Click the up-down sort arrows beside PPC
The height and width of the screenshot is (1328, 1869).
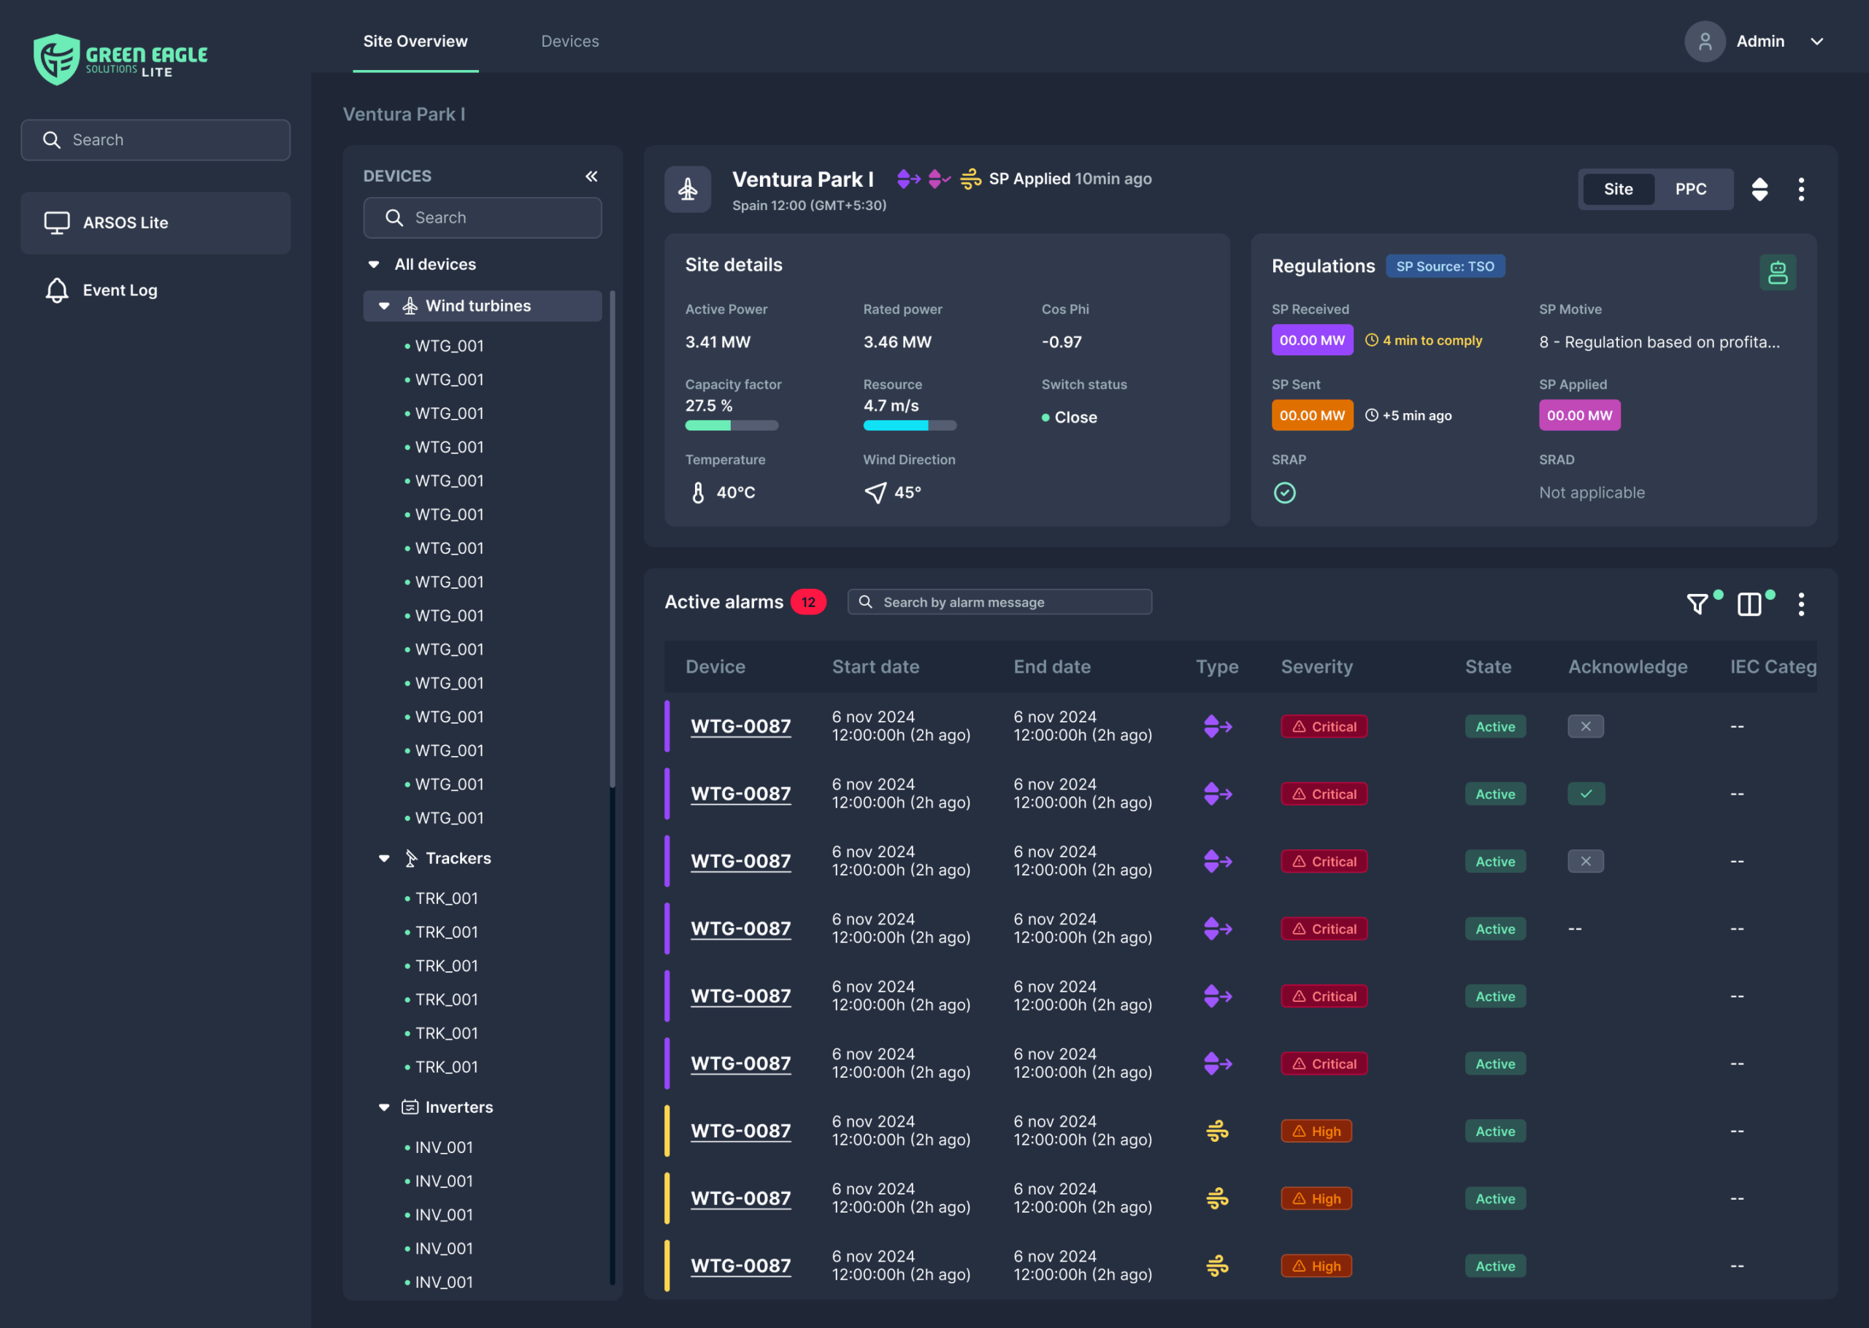[x=1759, y=189]
